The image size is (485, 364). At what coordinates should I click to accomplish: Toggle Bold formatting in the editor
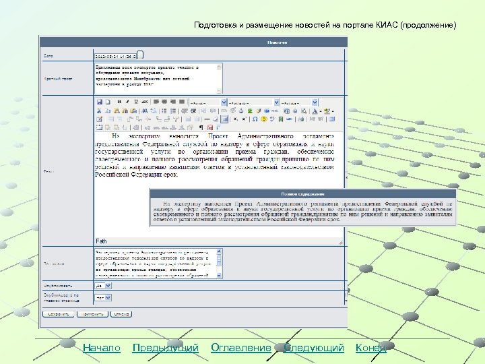click(119, 102)
